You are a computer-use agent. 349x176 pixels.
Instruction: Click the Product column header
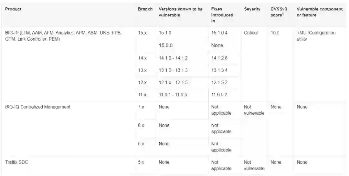[x=13, y=9]
